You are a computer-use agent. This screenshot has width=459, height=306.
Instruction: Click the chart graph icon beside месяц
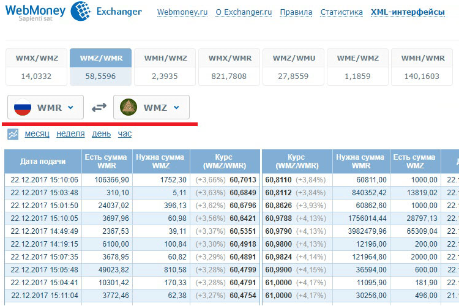(x=13, y=134)
